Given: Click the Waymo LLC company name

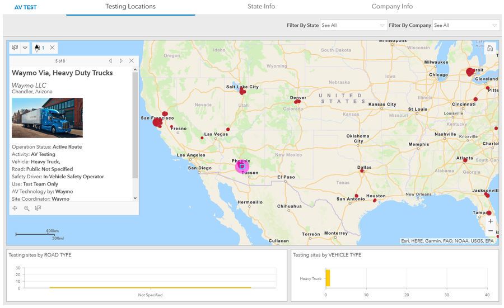Looking at the screenshot, I should pos(29,86).
